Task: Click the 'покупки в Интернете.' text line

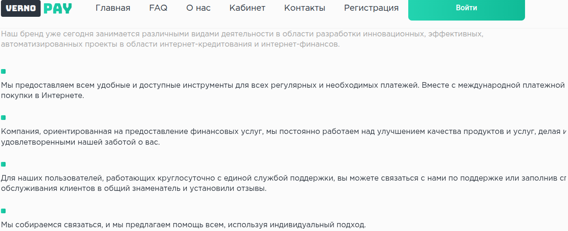Action: point(43,95)
